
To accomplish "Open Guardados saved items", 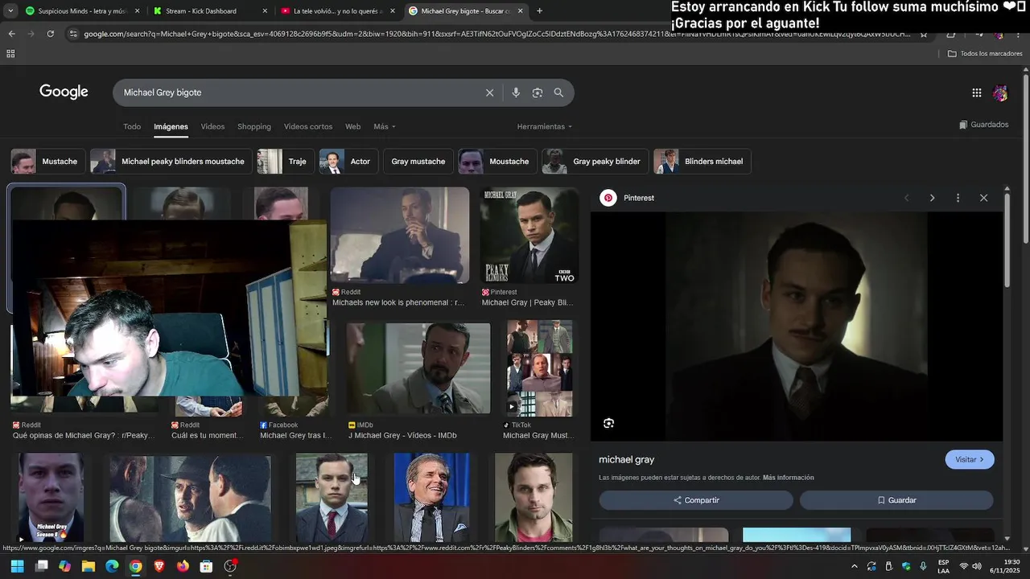I will coord(984,125).
